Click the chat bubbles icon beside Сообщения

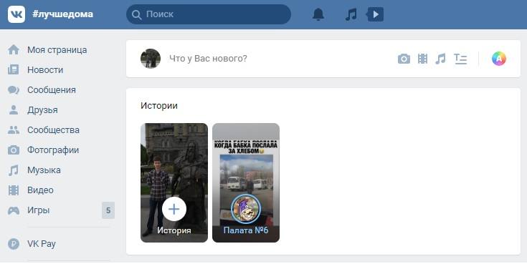tap(14, 90)
